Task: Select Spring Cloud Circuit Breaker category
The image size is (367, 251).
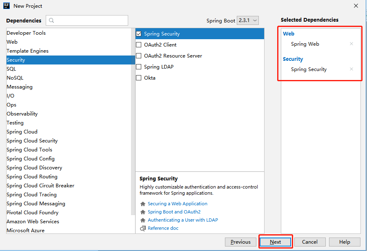Action: pyautogui.click(x=69, y=186)
